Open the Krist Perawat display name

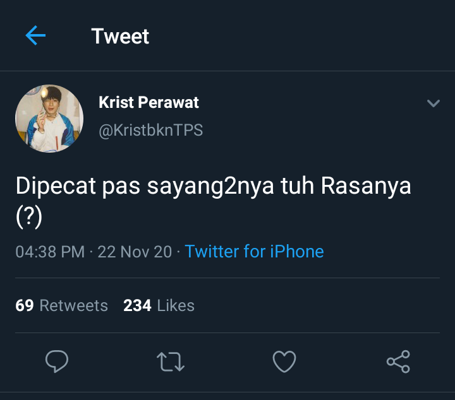[149, 102]
